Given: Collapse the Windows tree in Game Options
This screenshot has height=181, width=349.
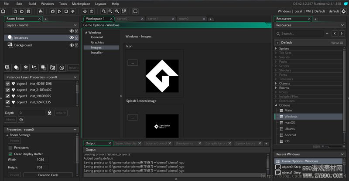Looking at the screenshot, I should point(86,33).
